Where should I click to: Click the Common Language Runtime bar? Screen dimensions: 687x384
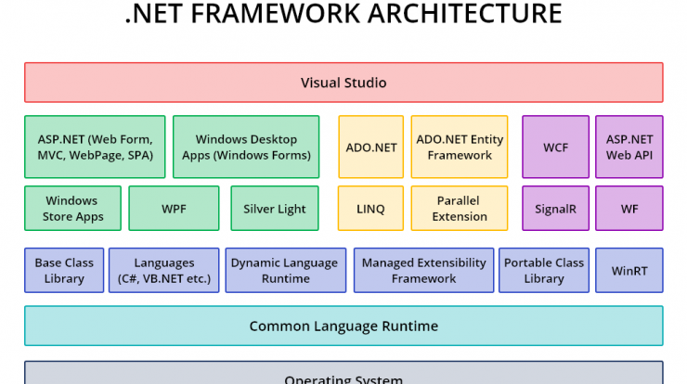click(343, 326)
